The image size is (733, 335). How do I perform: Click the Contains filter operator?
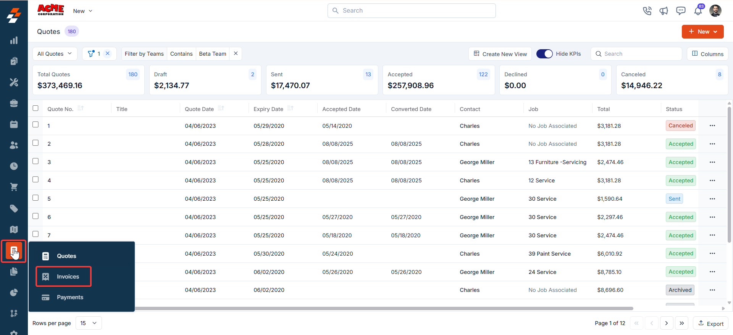coord(181,54)
